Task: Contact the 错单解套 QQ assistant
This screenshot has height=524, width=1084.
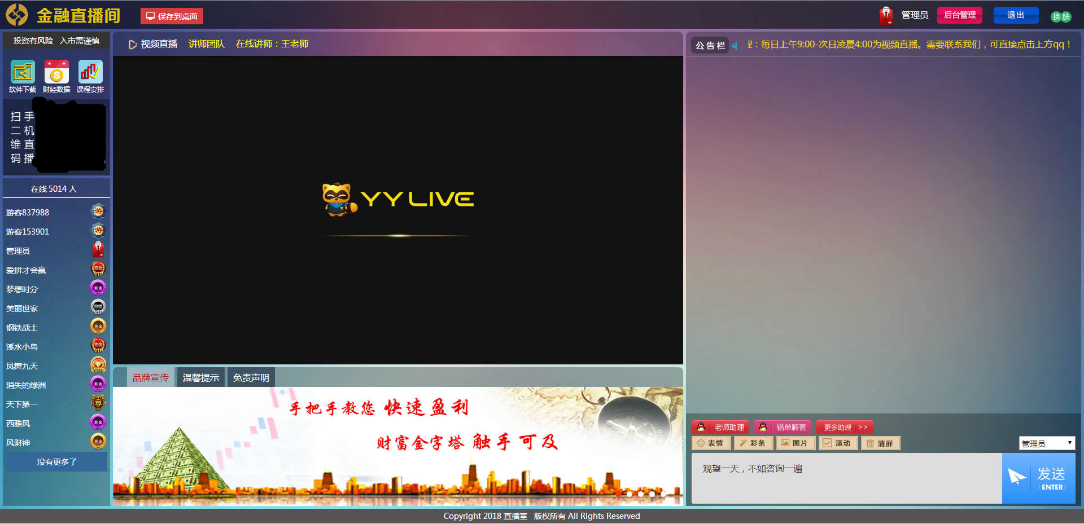Action: [x=783, y=428]
